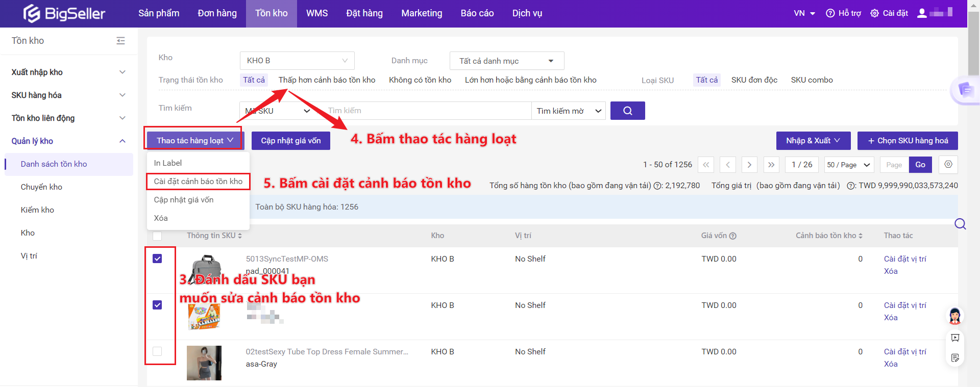Jump to last page double-arrow
Screen dimensions: 980x387
[x=771, y=165]
